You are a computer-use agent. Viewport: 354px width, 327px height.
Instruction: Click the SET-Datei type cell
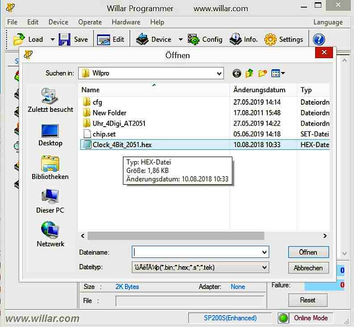point(315,134)
